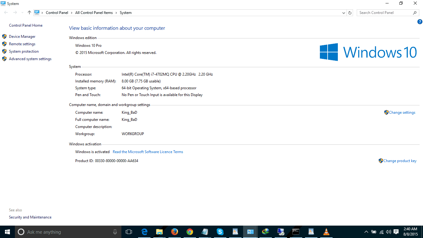
Task: Expand the chevron after Control Panel breadcrumb
Action: tap(72, 13)
